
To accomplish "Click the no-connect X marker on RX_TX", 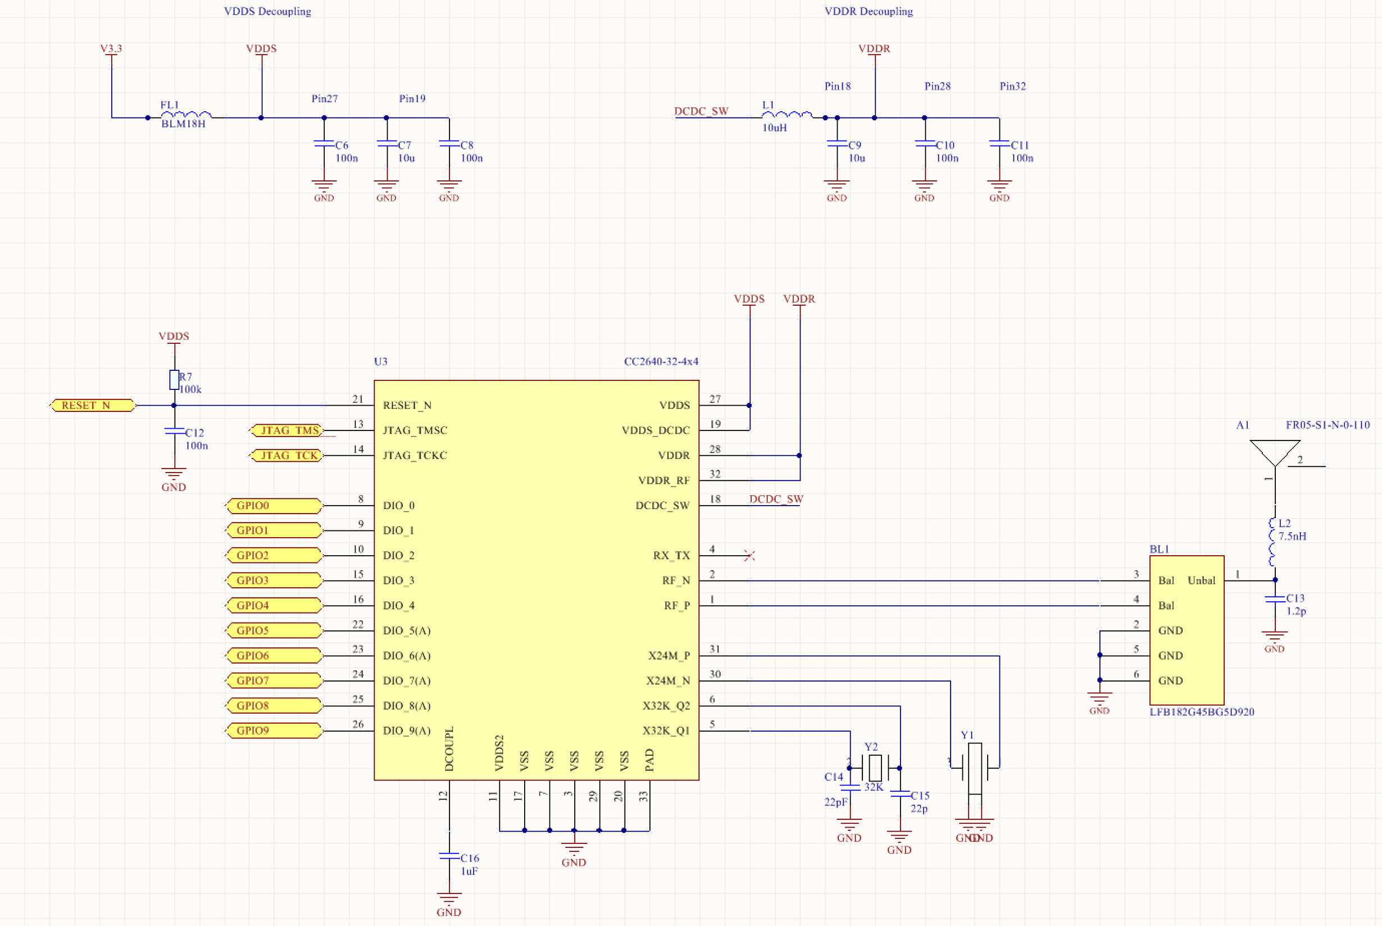I will pos(750,556).
